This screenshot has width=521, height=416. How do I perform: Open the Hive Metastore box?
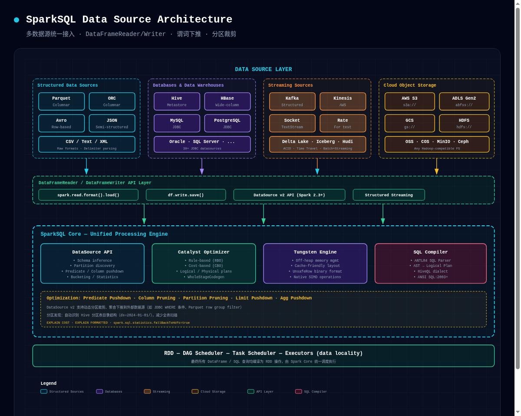177,101
